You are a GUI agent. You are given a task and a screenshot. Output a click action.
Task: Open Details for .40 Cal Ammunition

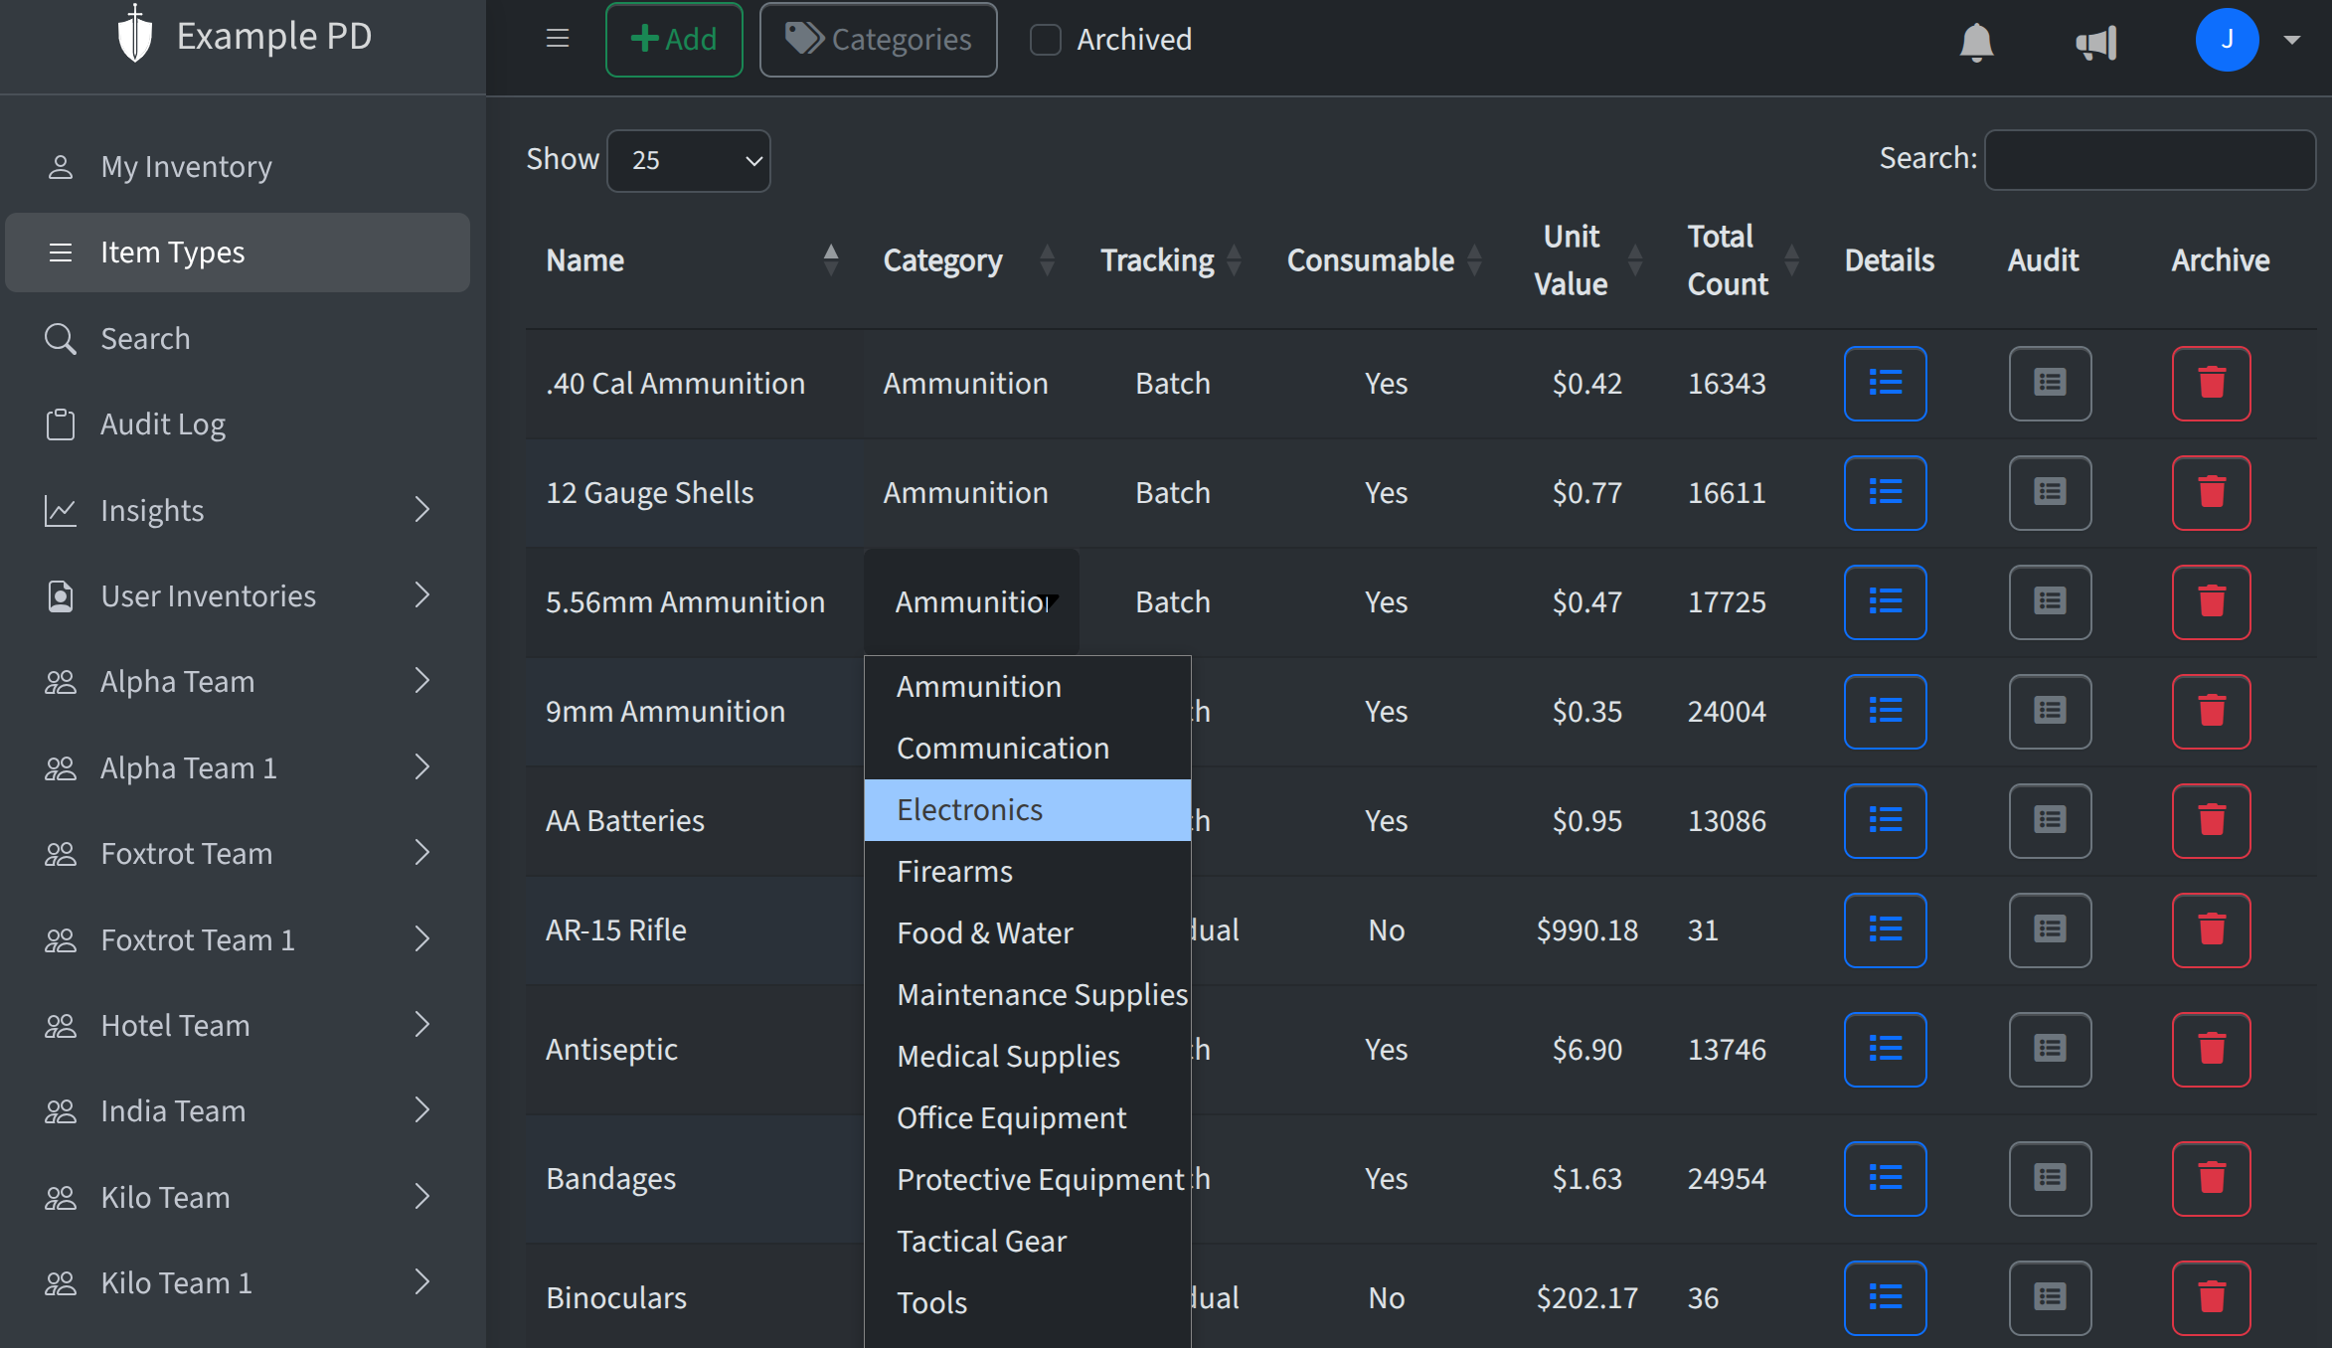(x=1885, y=383)
